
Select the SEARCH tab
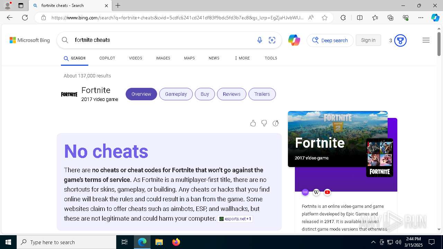click(x=74, y=58)
